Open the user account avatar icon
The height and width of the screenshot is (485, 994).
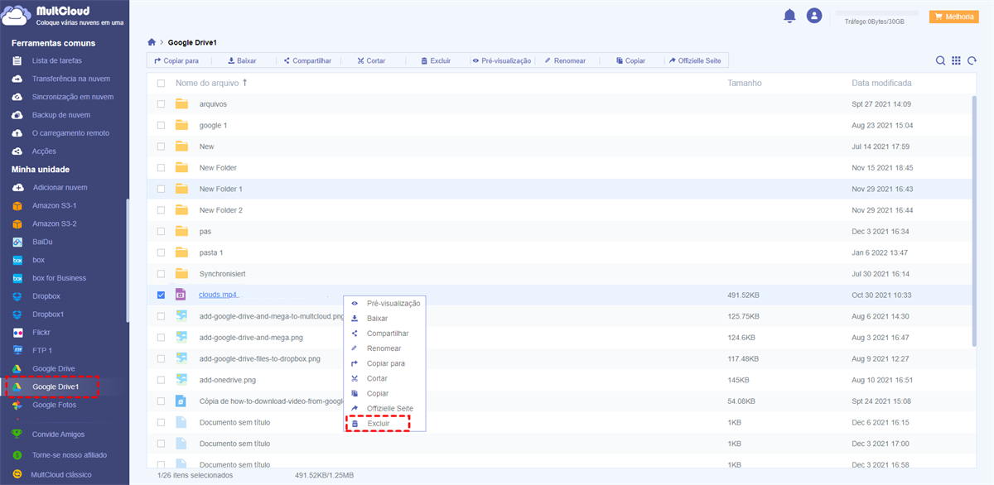click(x=814, y=16)
